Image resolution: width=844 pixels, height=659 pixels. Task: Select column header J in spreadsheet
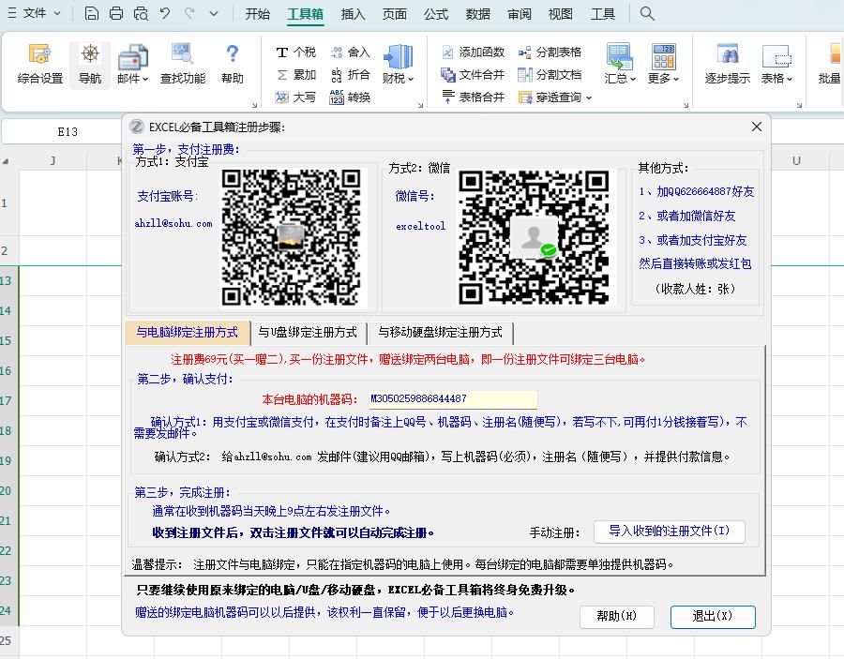53,160
